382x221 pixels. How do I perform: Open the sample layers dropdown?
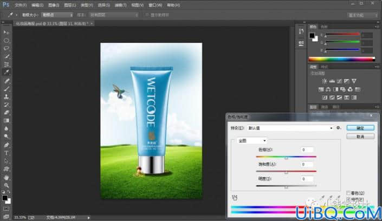coord(114,15)
